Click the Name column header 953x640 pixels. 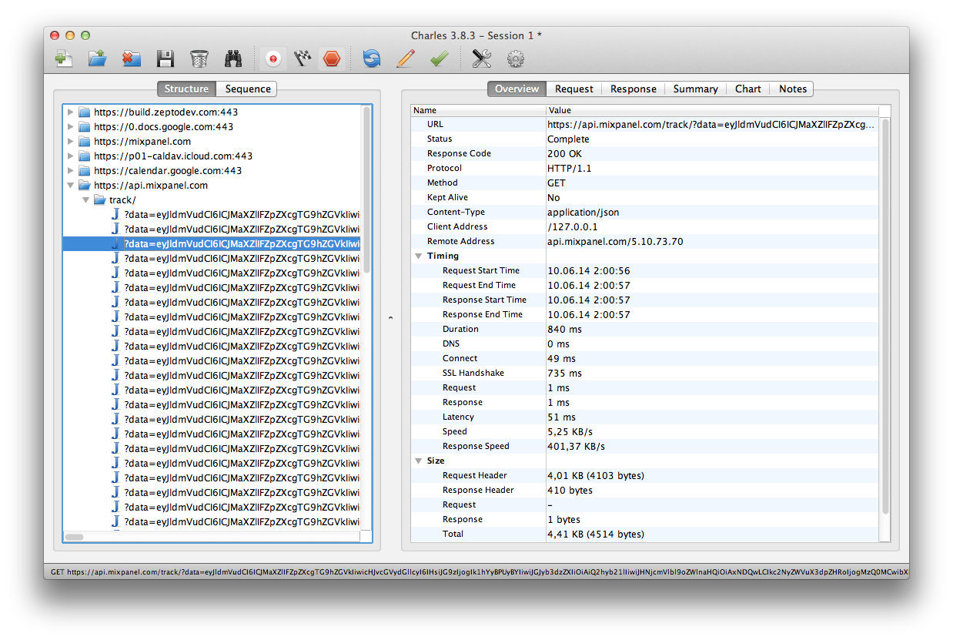(x=478, y=110)
